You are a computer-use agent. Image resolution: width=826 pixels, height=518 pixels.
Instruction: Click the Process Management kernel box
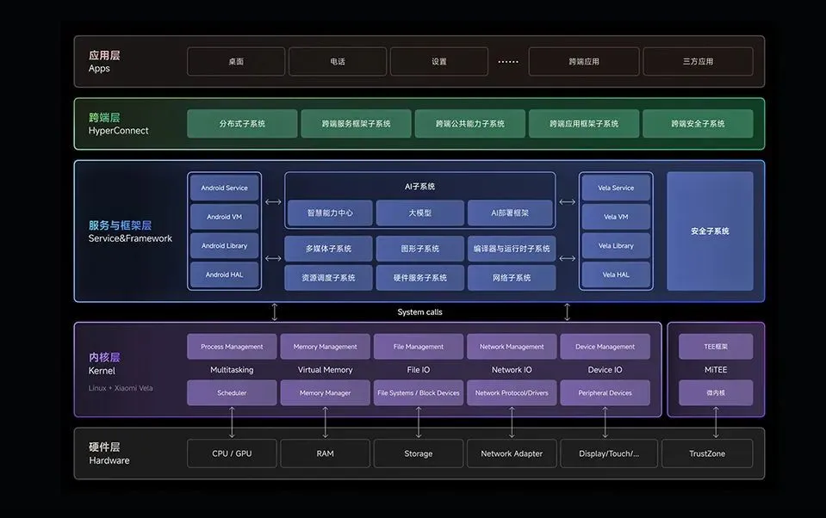(x=232, y=347)
